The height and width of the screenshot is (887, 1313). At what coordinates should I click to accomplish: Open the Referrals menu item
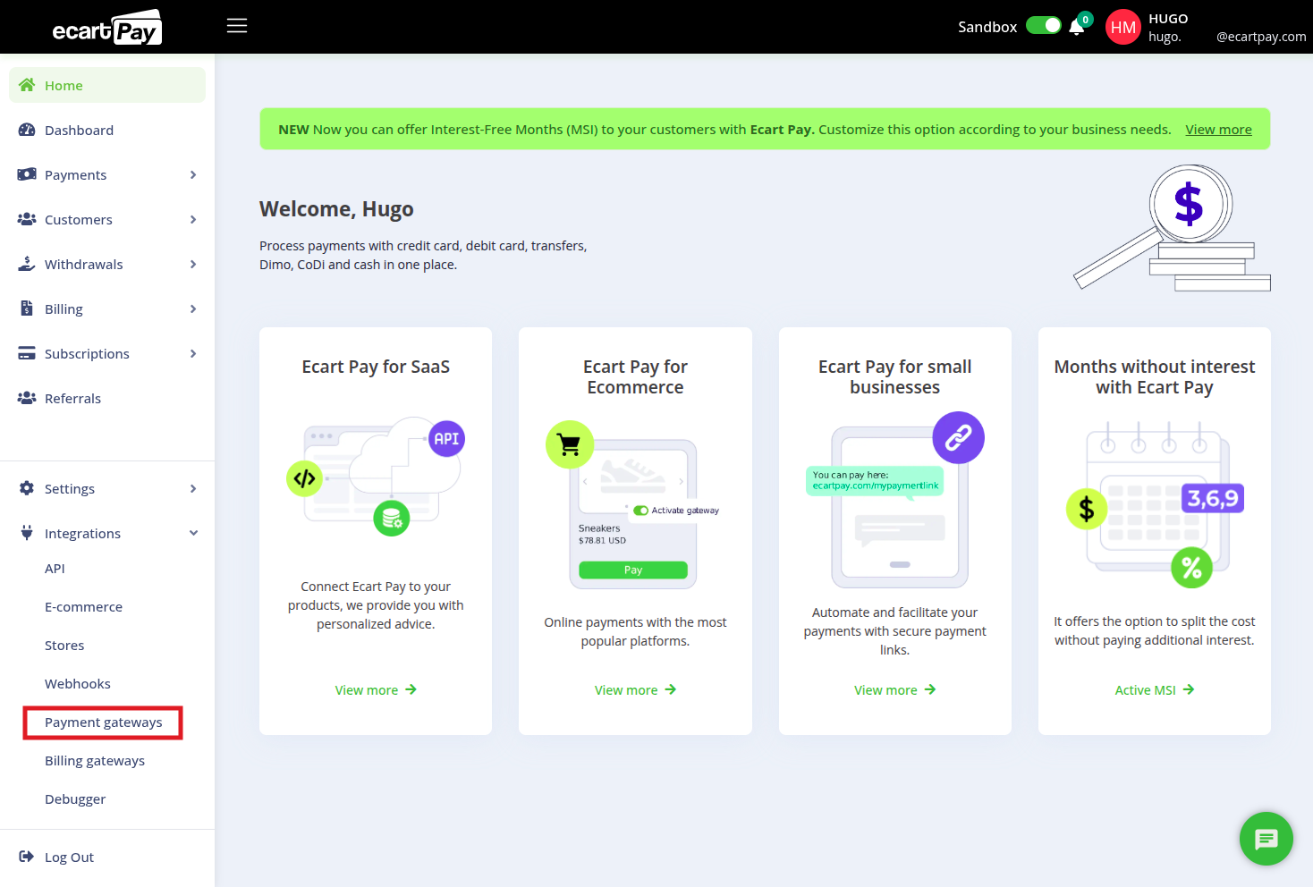pyautogui.click(x=107, y=398)
